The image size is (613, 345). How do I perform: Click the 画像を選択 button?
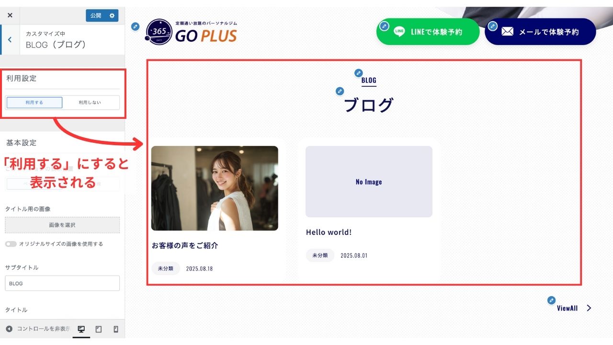click(x=62, y=225)
